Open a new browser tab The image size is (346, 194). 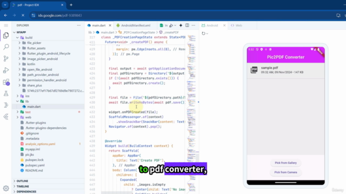[x=71, y=5]
